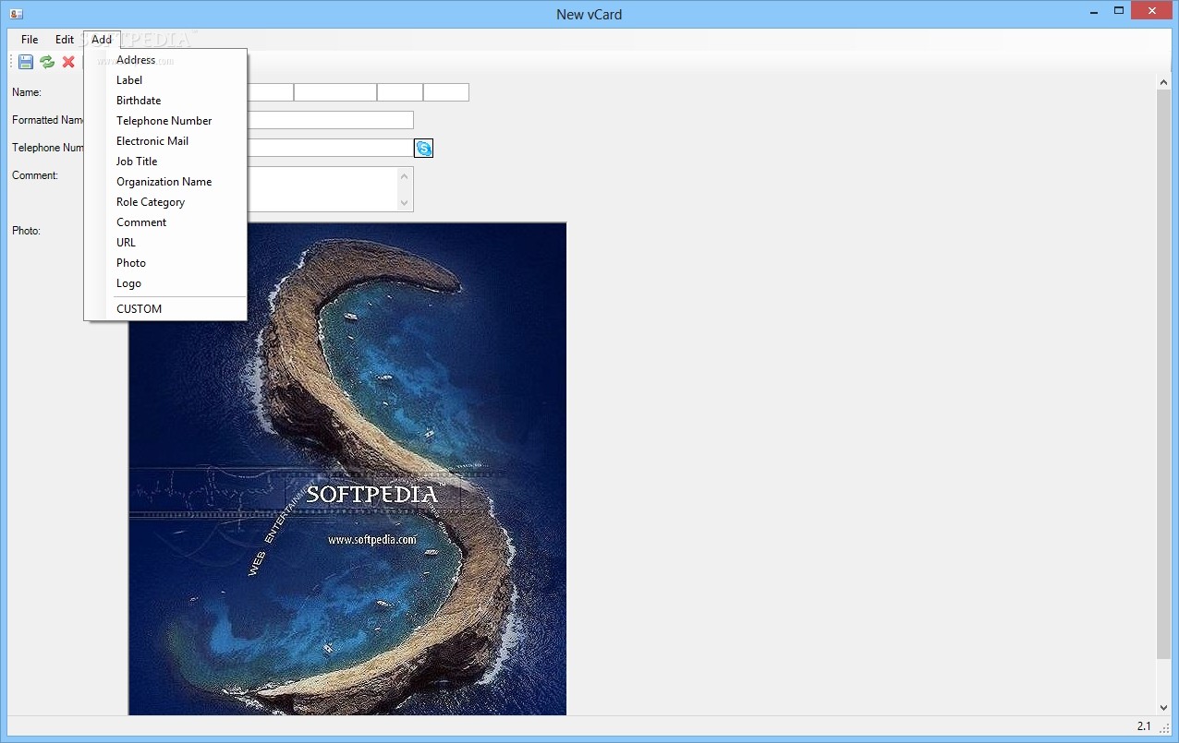Screen dimensions: 1179x743
Task: Close the open Add menu
Action: [102, 40]
